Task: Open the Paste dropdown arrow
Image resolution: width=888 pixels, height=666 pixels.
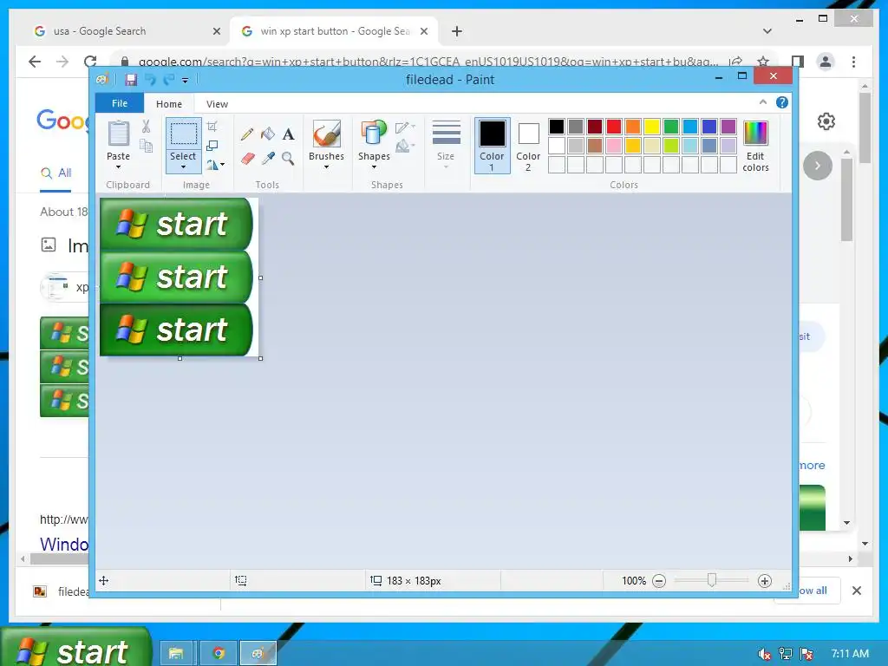Action: [x=118, y=167]
